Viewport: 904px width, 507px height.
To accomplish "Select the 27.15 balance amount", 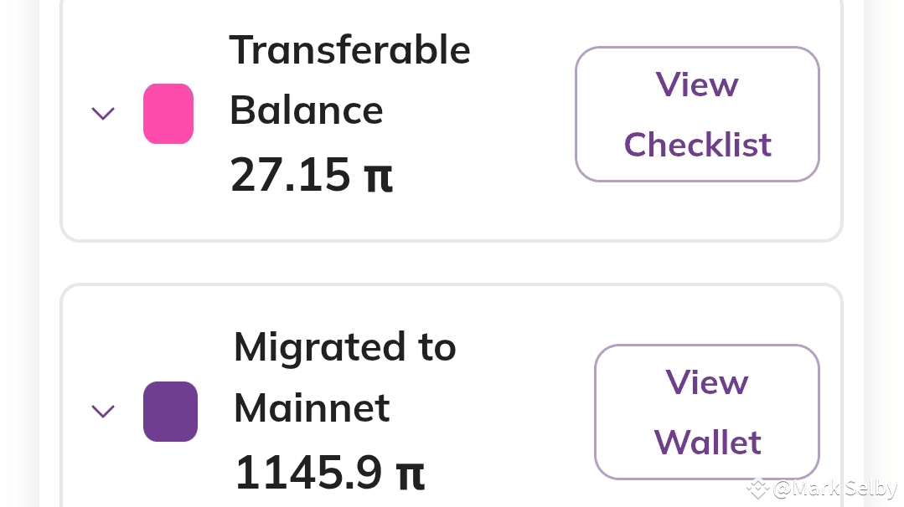I will pyautogui.click(x=290, y=175).
